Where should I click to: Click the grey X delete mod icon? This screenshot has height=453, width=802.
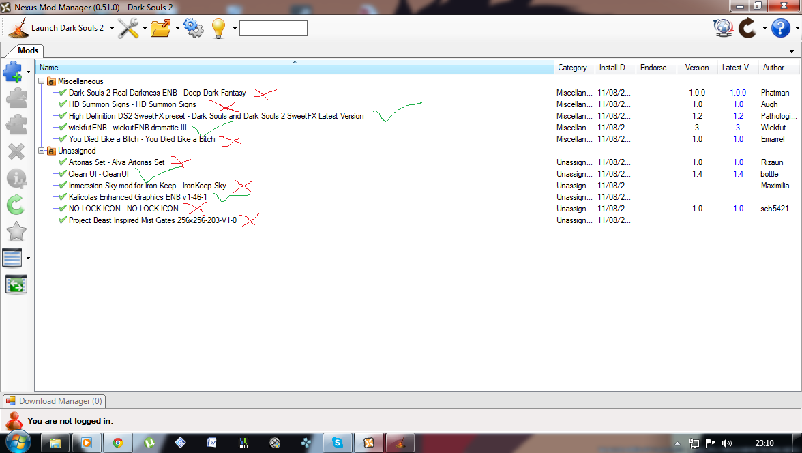(x=16, y=151)
